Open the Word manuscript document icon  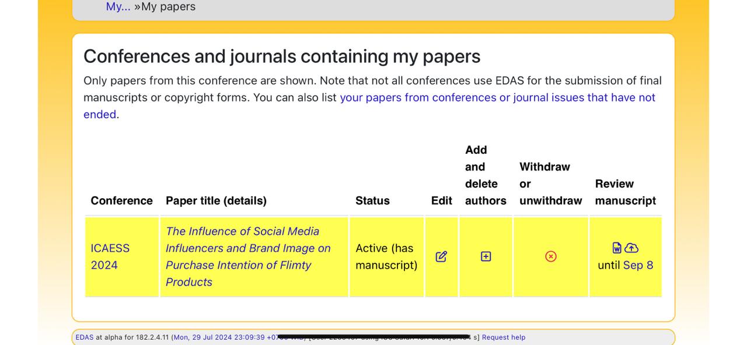click(x=617, y=248)
